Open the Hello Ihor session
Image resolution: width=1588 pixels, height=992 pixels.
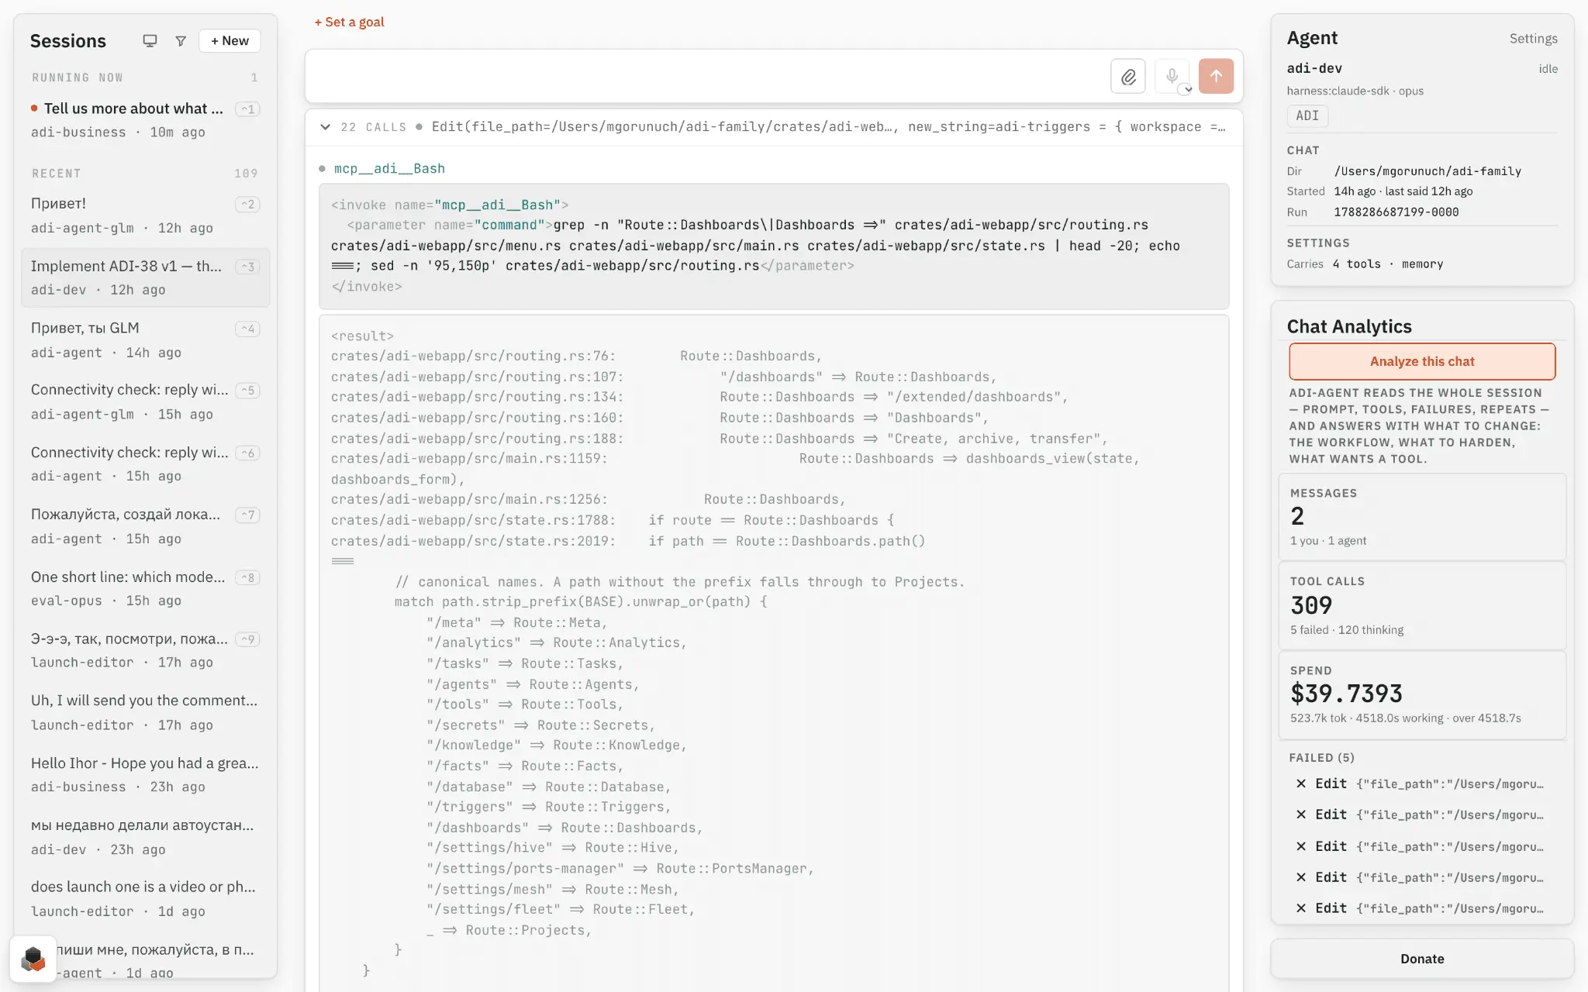(x=146, y=774)
